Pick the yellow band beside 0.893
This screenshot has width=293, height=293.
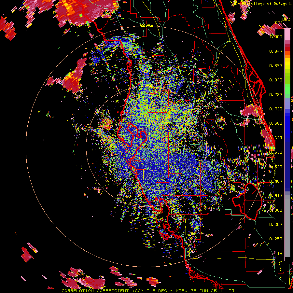287,64
